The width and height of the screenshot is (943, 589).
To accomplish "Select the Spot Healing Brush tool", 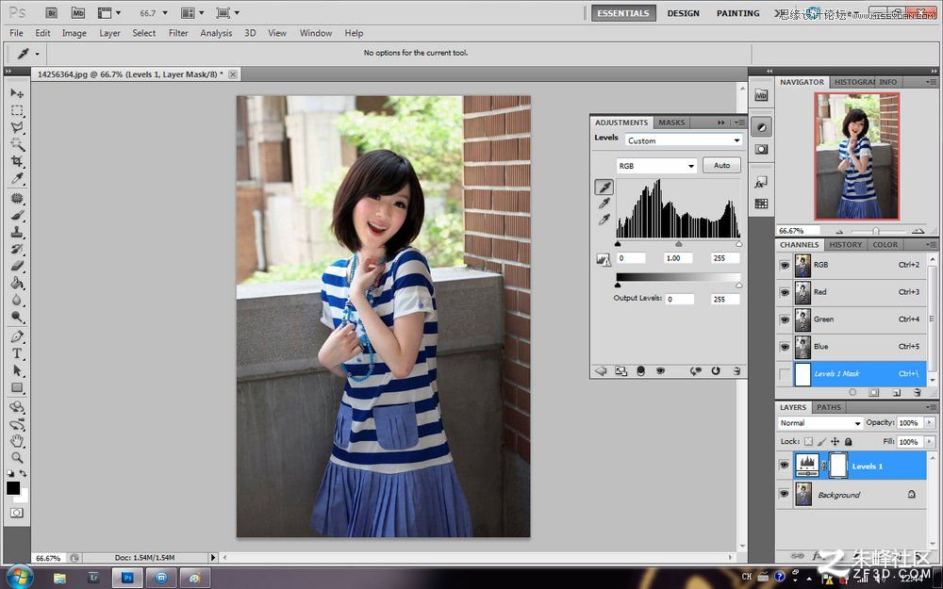I will point(17,198).
